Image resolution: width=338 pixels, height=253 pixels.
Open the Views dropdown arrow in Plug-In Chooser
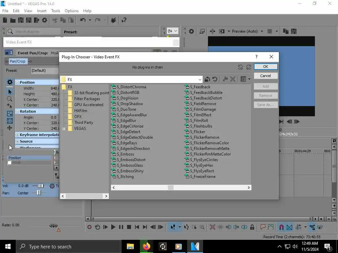(x=250, y=79)
